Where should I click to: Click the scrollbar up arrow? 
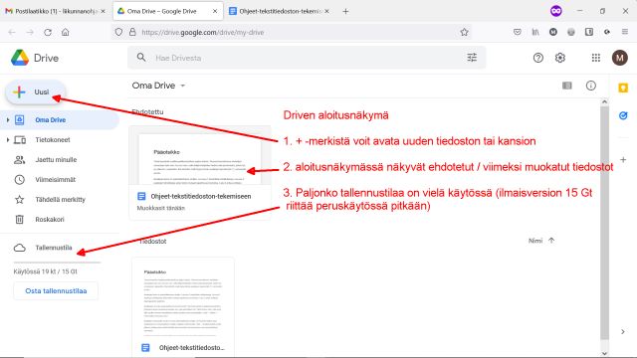(604, 101)
